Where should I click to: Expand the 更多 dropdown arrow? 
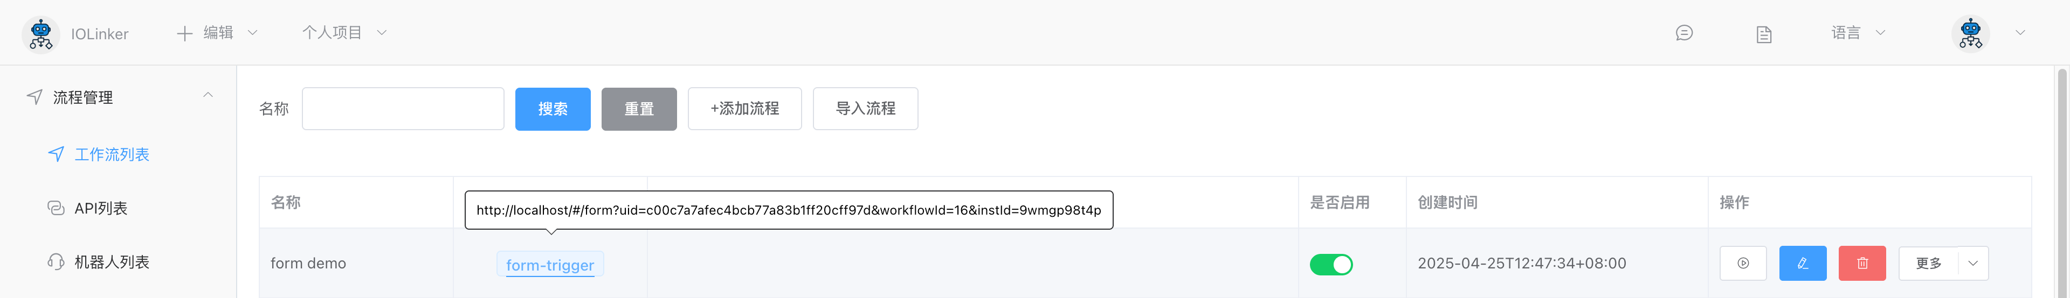(x=1973, y=264)
